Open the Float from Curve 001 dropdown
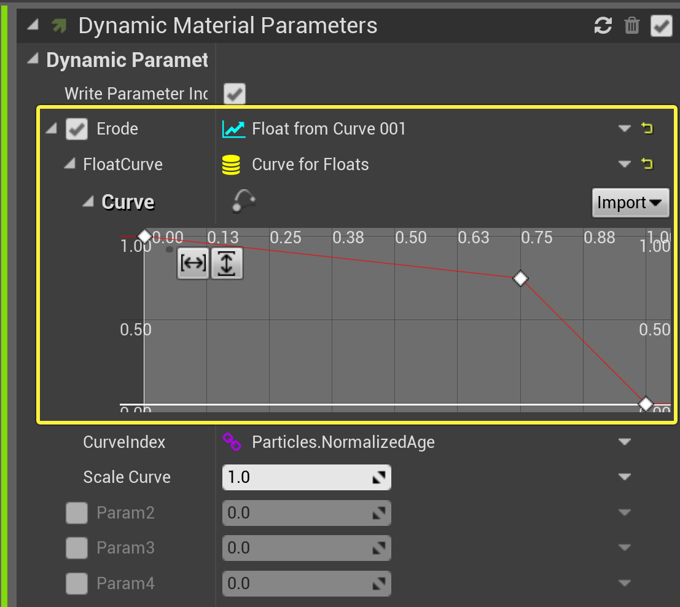Image resolution: width=680 pixels, height=607 pixels. point(625,128)
